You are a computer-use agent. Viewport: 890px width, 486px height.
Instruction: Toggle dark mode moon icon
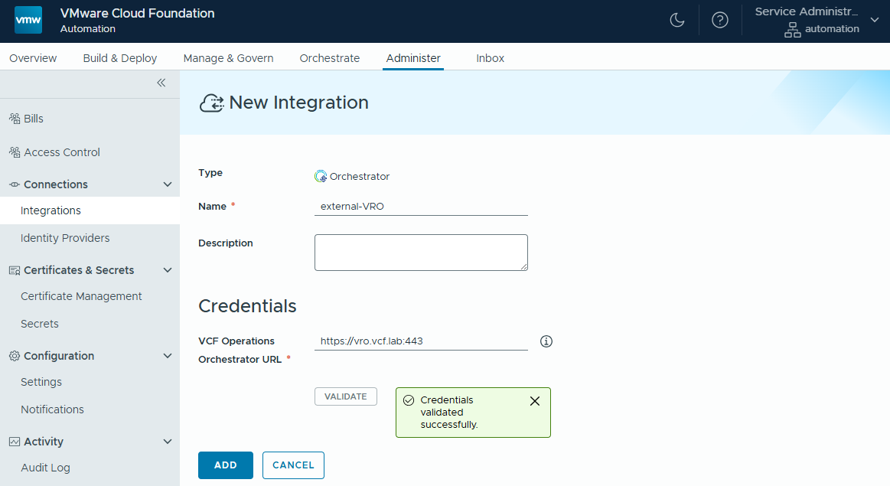point(677,21)
